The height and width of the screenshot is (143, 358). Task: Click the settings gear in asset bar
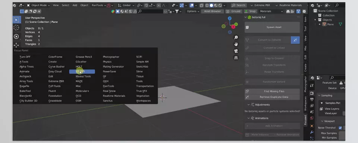pos(304,11)
